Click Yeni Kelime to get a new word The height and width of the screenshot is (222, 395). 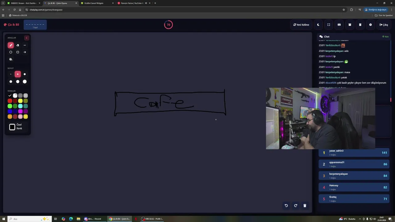(x=301, y=25)
